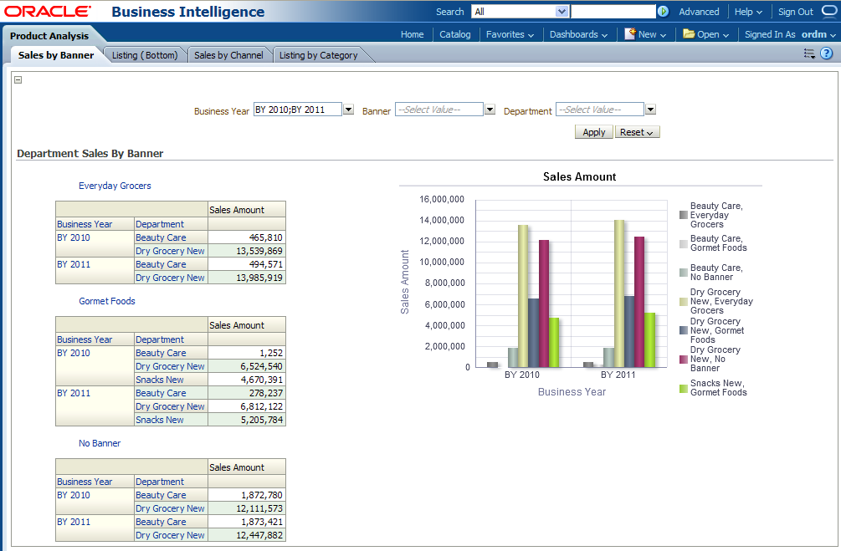Click the Oracle oval icon beside Sign Out
841x551 pixels.
pyautogui.click(x=828, y=12)
